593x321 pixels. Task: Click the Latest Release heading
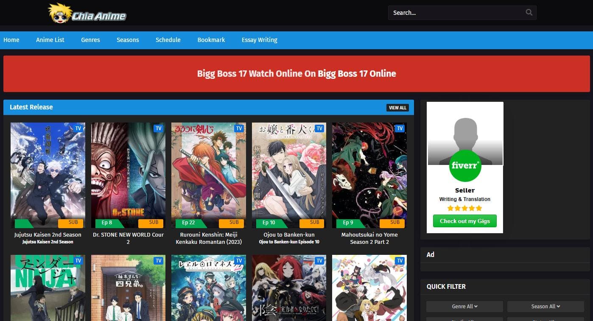pyautogui.click(x=31, y=107)
